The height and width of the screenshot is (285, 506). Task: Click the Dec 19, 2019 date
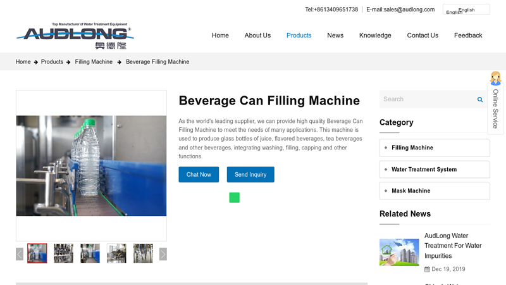pyautogui.click(x=448, y=269)
